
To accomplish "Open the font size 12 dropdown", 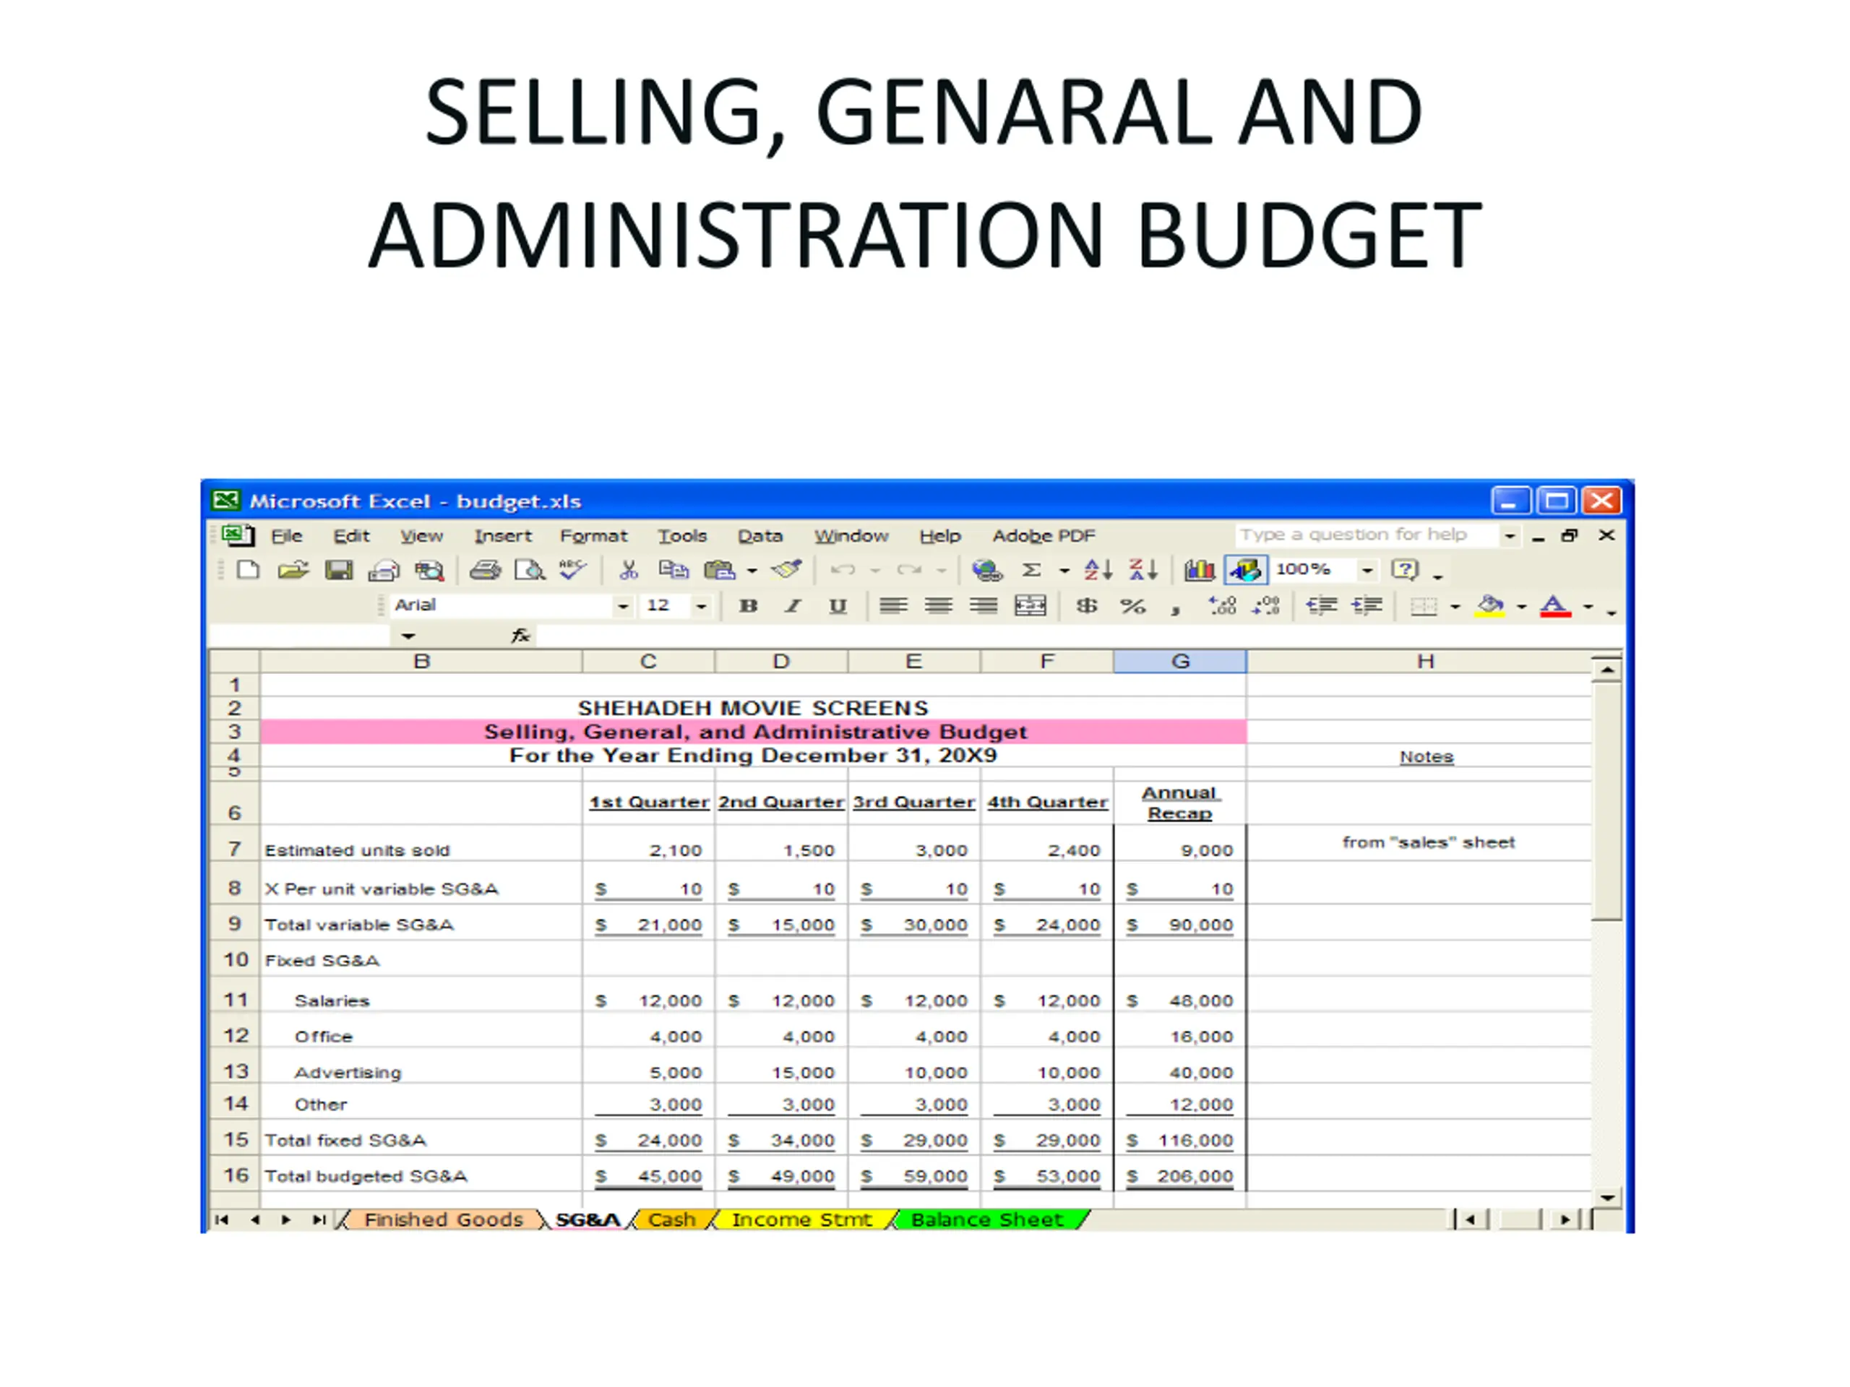I will 701,606.
